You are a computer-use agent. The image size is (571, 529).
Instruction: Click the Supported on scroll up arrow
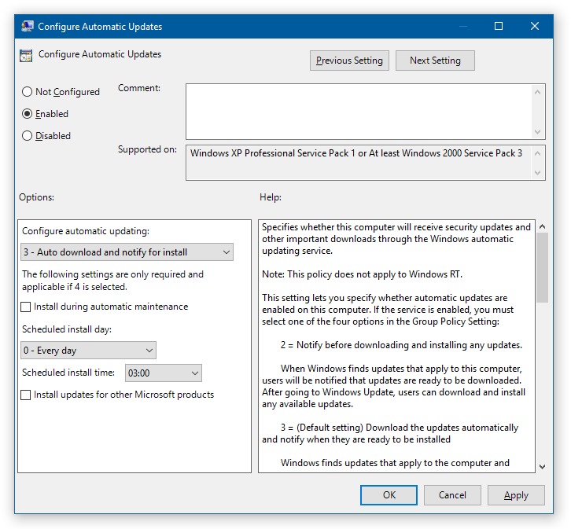coord(537,153)
